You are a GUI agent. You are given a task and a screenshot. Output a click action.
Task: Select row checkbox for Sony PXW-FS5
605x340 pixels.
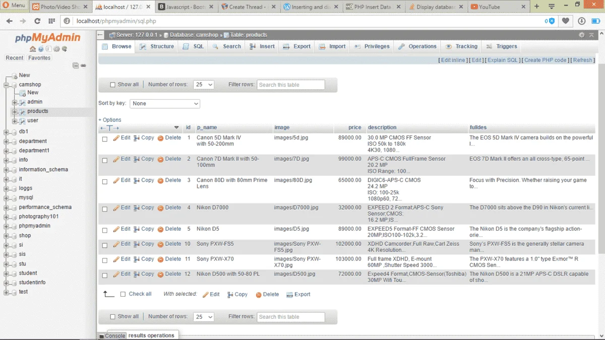click(105, 245)
